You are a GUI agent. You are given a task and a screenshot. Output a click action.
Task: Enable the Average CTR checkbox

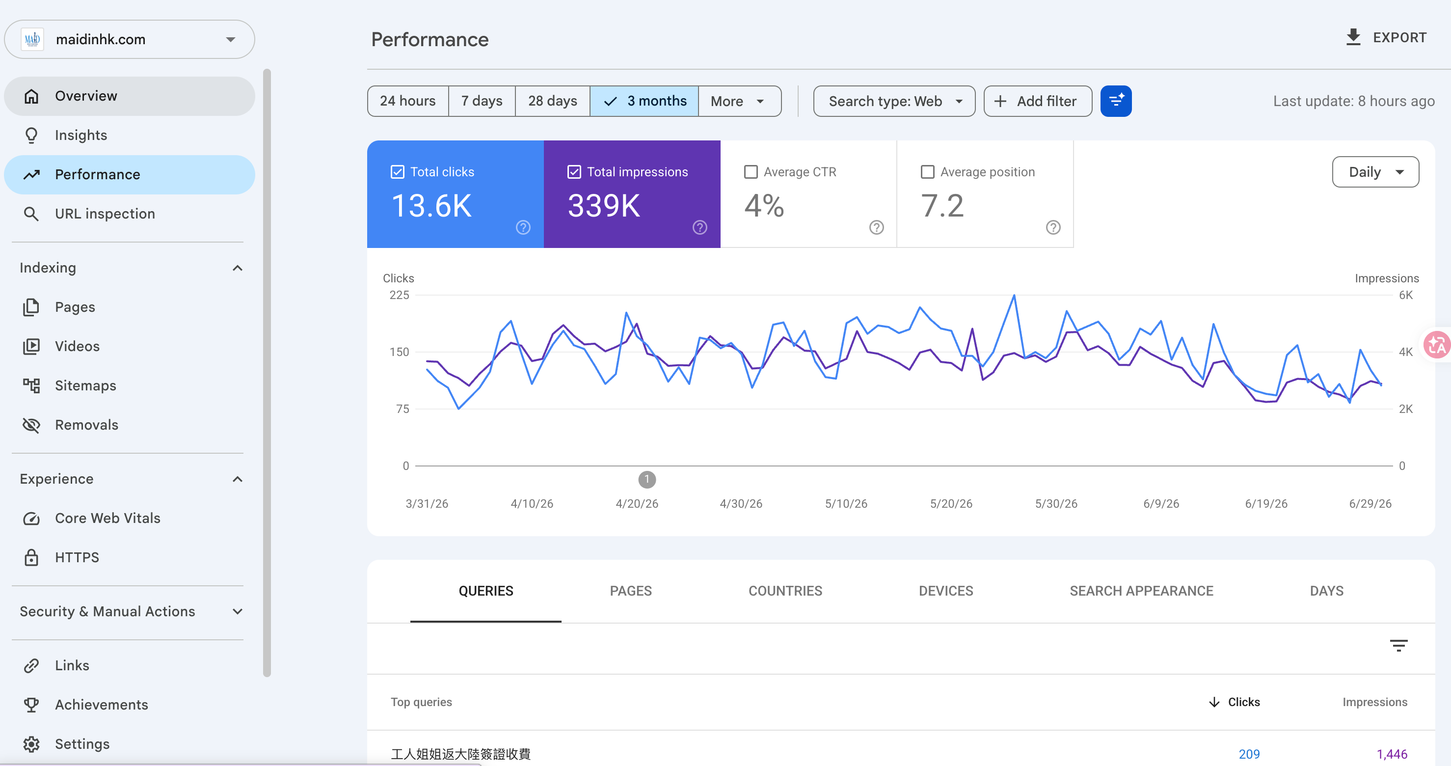tap(750, 172)
